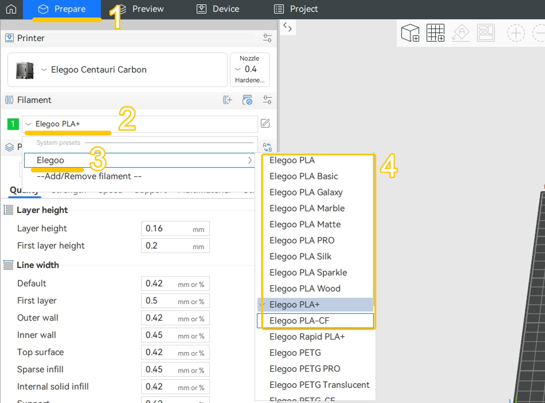Click the Inner wall line width field
The height and width of the screenshot is (403, 545).
point(175,335)
